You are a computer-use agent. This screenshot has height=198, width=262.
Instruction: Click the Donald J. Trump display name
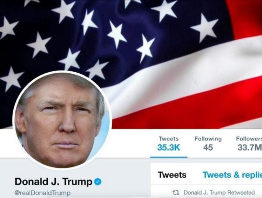point(53,182)
